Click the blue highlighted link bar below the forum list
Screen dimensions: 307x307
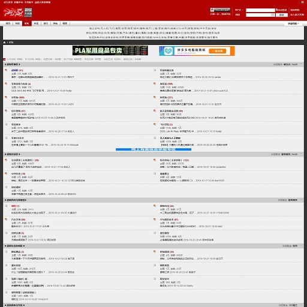tap(153, 149)
